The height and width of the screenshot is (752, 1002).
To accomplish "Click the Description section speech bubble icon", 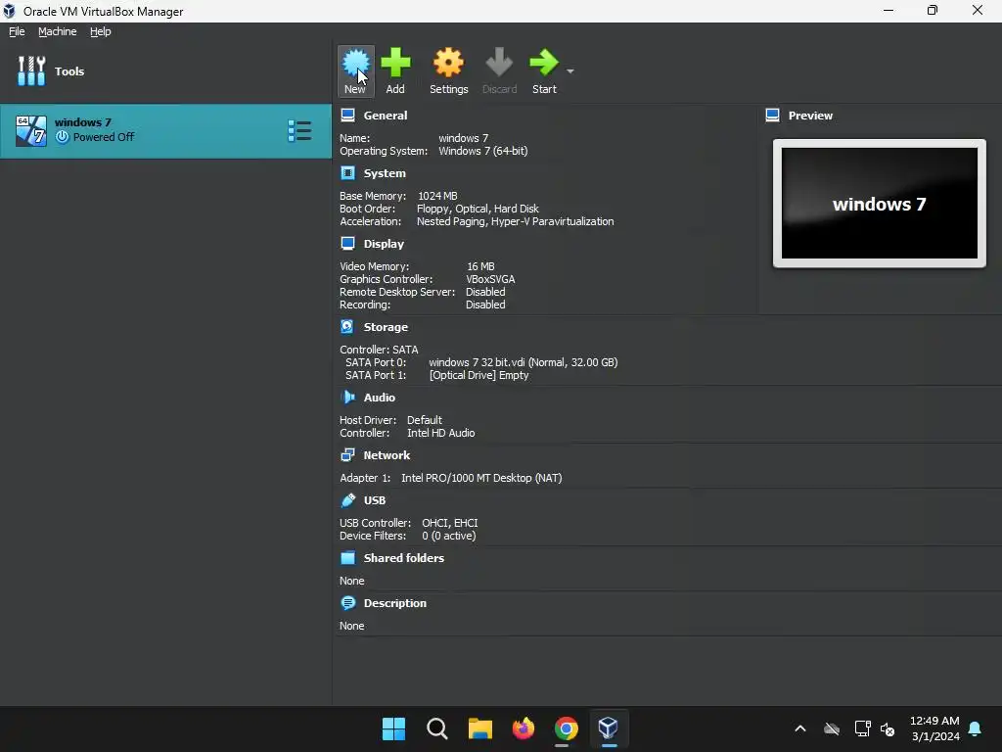I will 347,602.
